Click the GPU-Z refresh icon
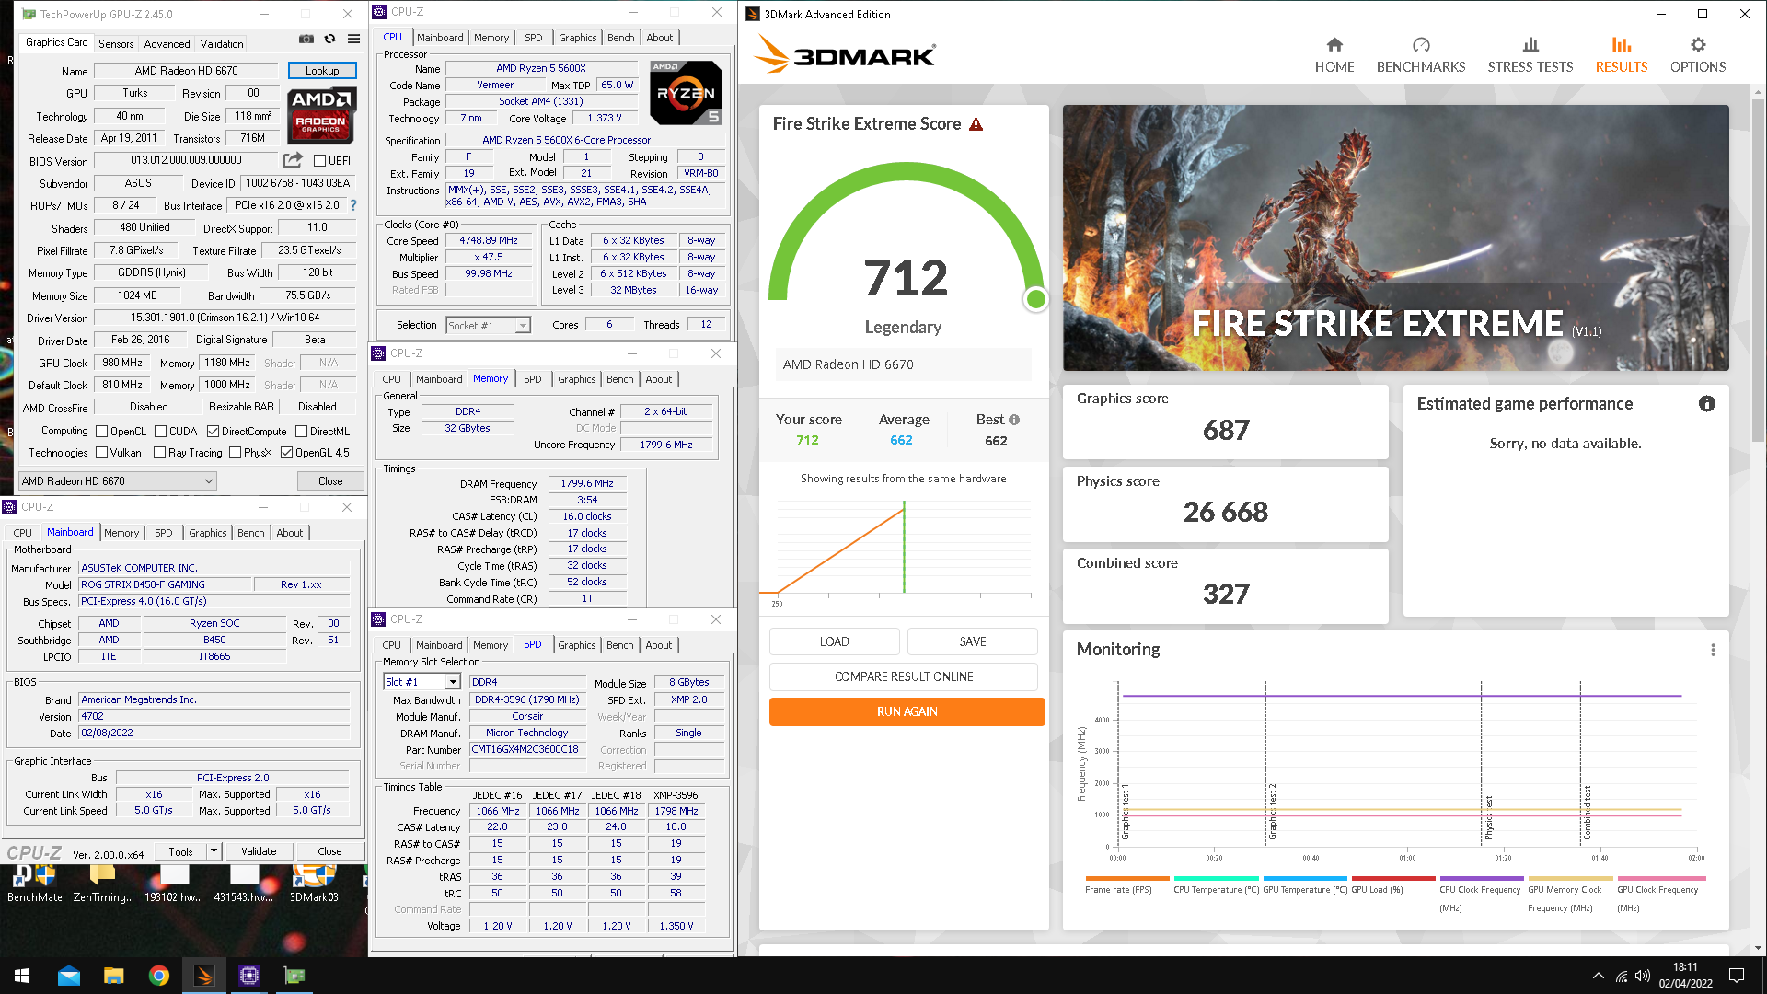 click(x=329, y=40)
